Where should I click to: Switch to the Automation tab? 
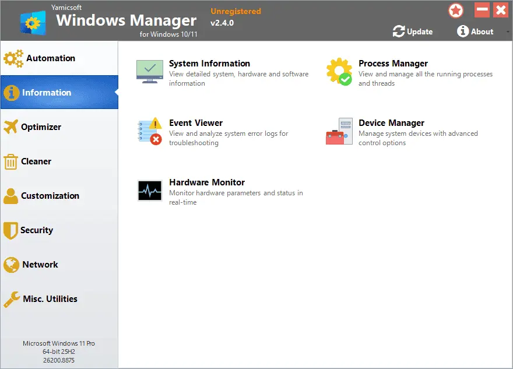click(59, 58)
